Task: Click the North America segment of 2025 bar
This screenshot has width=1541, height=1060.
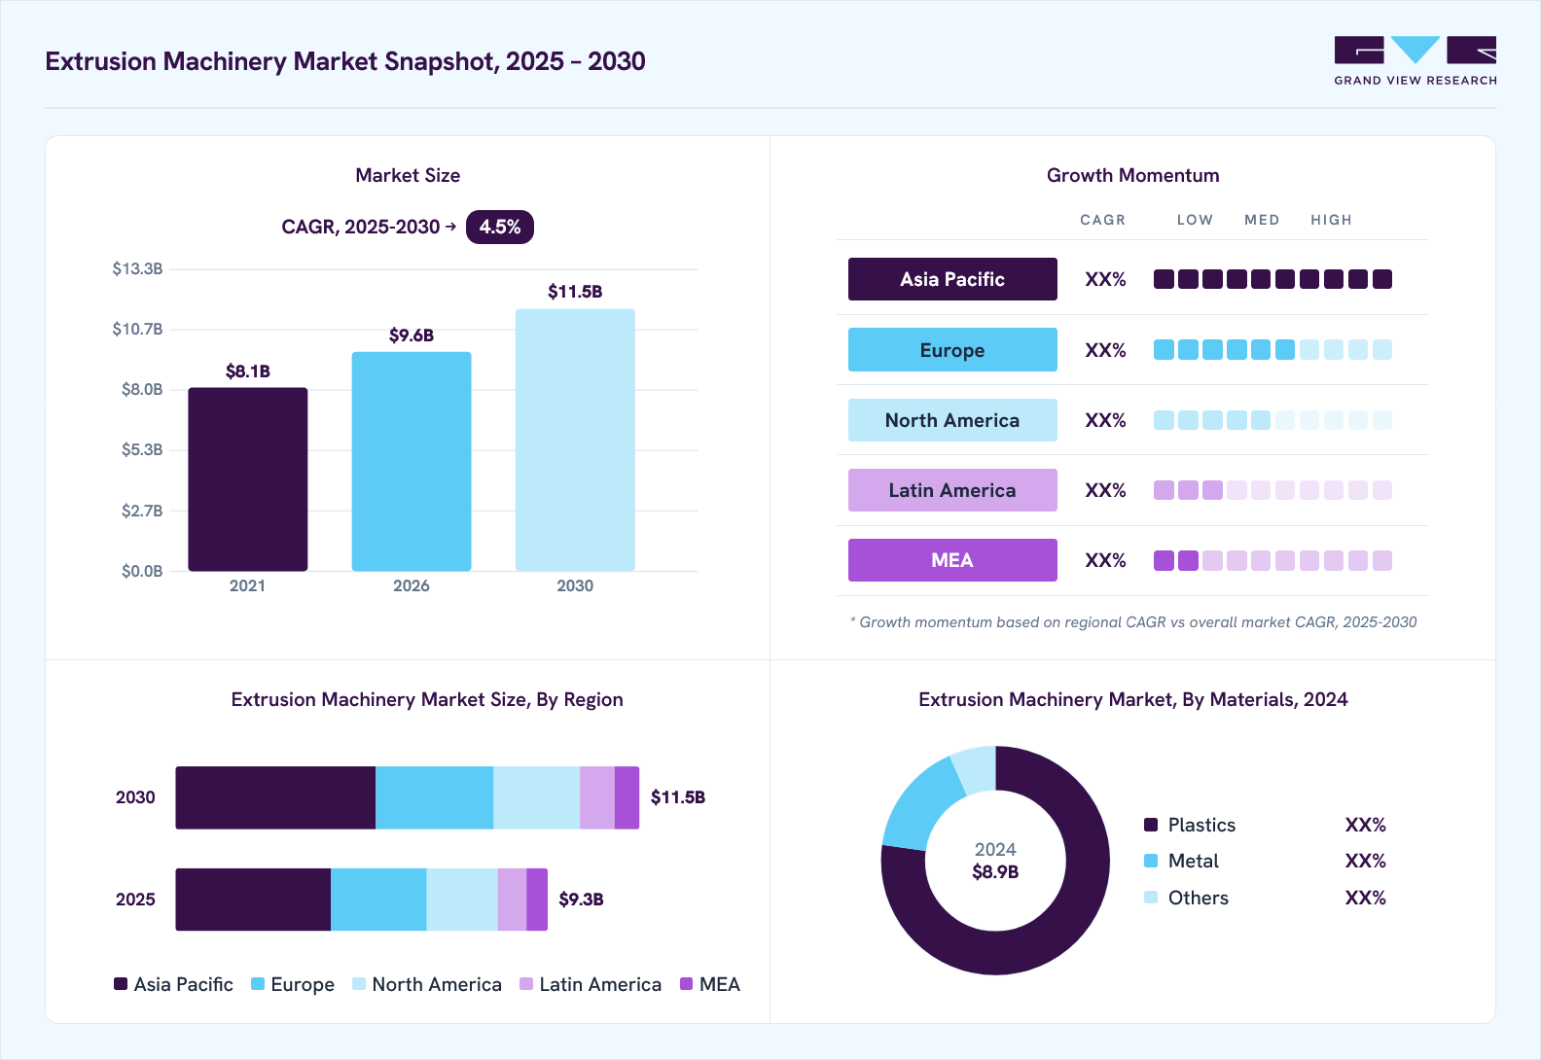Action: (462, 900)
